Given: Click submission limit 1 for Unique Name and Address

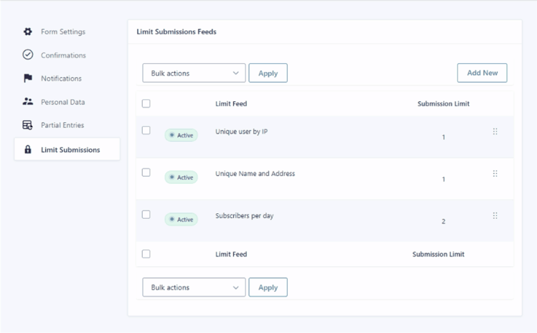Looking at the screenshot, I should [x=444, y=179].
